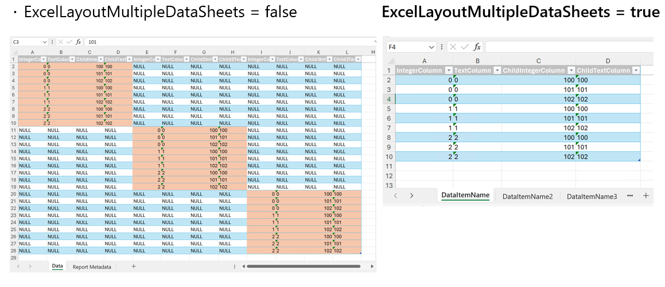Open the DataItemName2 sheet tab
This screenshot has height=287, width=665.
pos(528,196)
